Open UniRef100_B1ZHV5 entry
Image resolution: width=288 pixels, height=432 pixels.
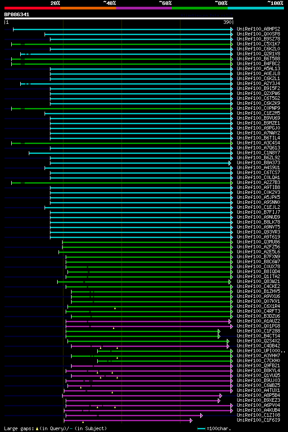point(258,292)
